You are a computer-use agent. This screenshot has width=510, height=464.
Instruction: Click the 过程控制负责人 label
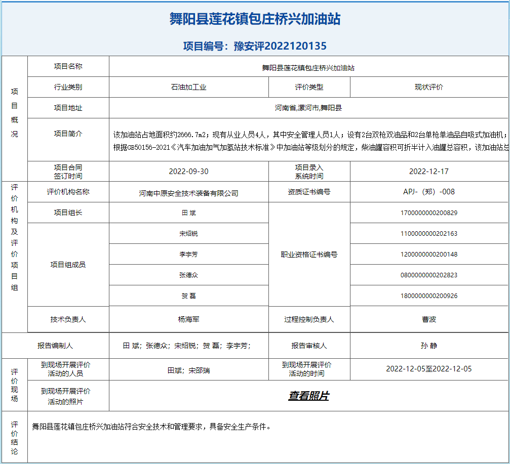click(309, 319)
